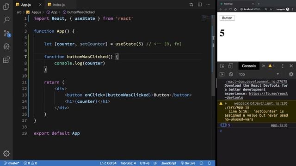Open the top context dropdown
The image size is (296, 166).
click(259, 74)
